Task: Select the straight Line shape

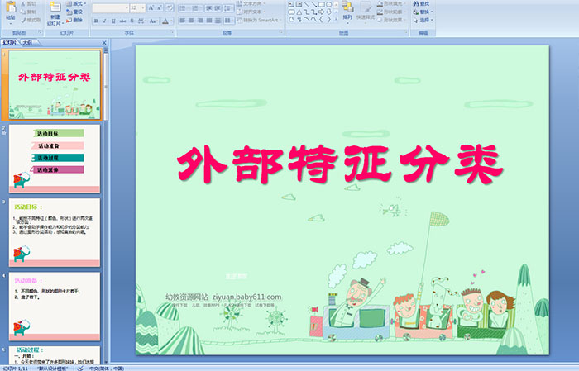Action: (306, 4)
